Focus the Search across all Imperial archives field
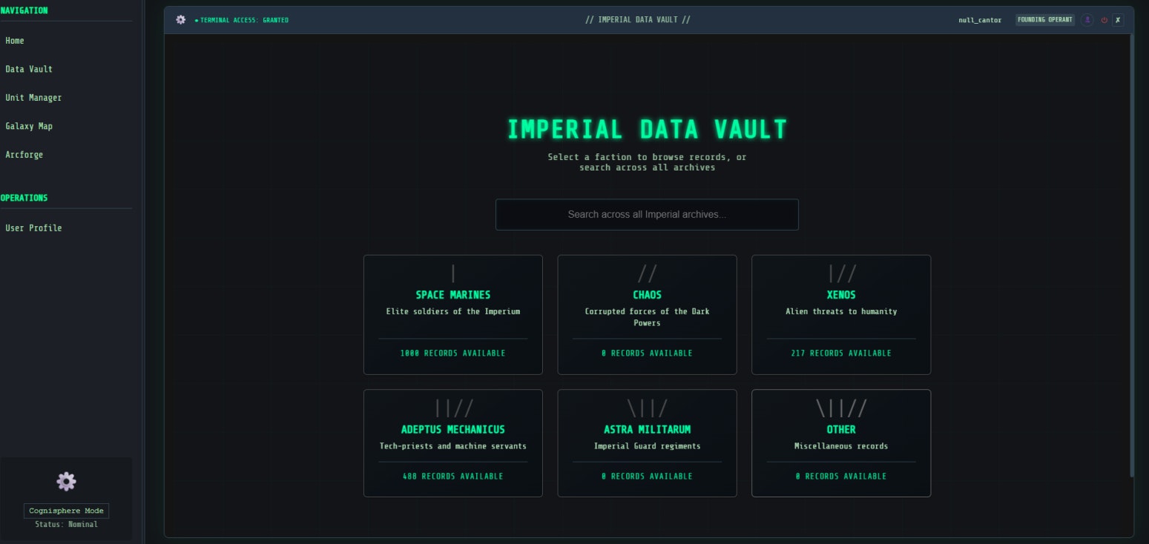 (x=647, y=214)
